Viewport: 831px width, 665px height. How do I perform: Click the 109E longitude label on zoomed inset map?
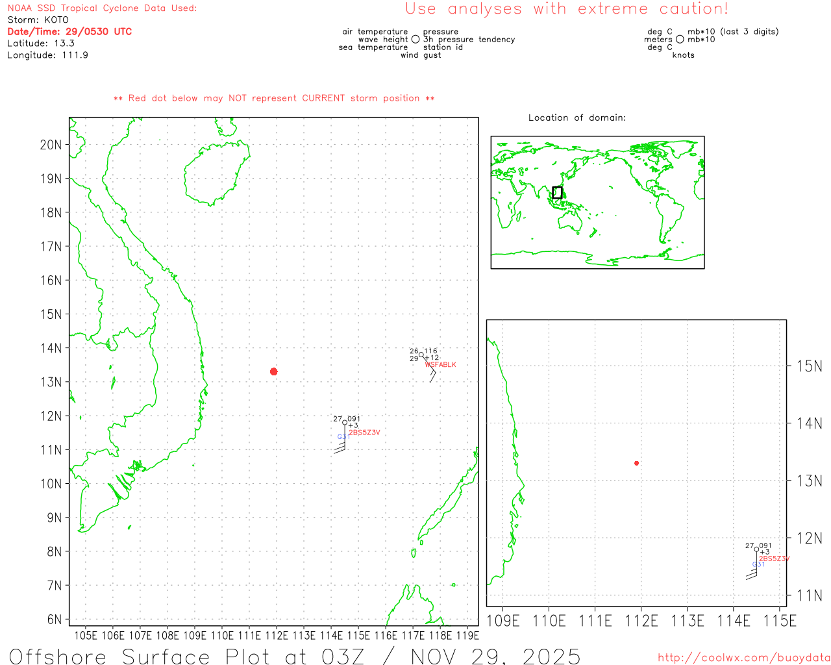(x=503, y=621)
